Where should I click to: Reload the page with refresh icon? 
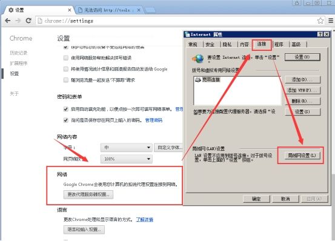[28, 21]
